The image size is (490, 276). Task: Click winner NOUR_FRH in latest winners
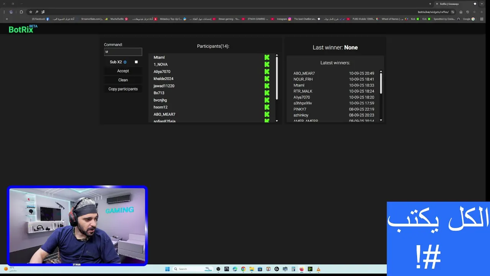click(303, 79)
